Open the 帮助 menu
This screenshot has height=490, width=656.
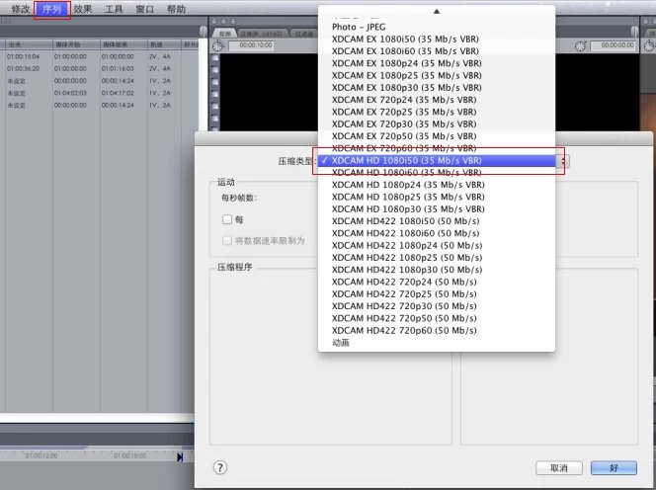[x=176, y=9]
